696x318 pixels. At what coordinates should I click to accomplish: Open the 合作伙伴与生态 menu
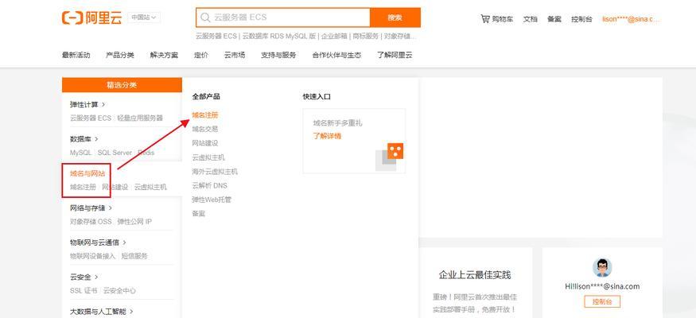[336, 56]
